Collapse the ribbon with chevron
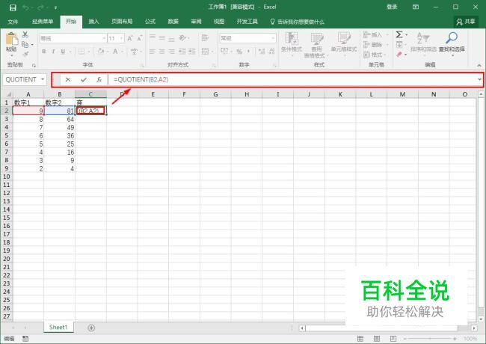Screen dimensions: 486x344 479,65
